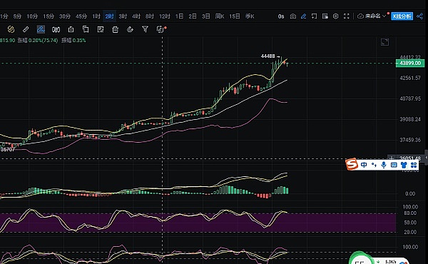Share the chart with the share icon
The image size is (428, 264).
click(x=420, y=16)
